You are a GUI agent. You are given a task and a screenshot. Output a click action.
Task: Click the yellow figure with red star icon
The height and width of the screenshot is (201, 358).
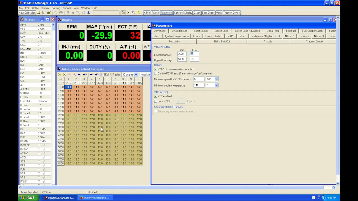click(x=123, y=13)
